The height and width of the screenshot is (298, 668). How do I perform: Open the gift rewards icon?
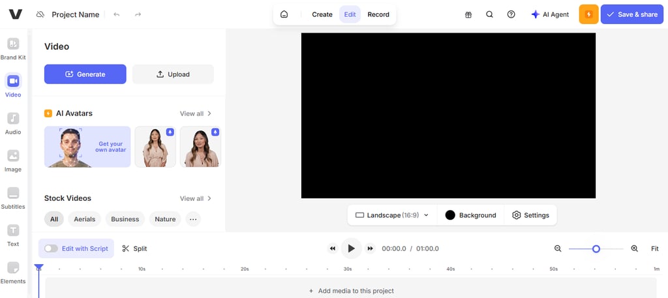[468, 14]
